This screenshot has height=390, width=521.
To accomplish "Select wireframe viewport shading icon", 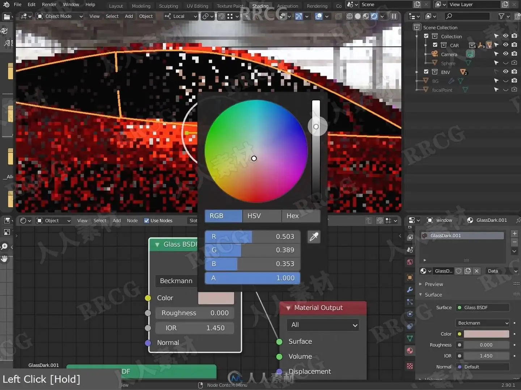I will coord(350,16).
